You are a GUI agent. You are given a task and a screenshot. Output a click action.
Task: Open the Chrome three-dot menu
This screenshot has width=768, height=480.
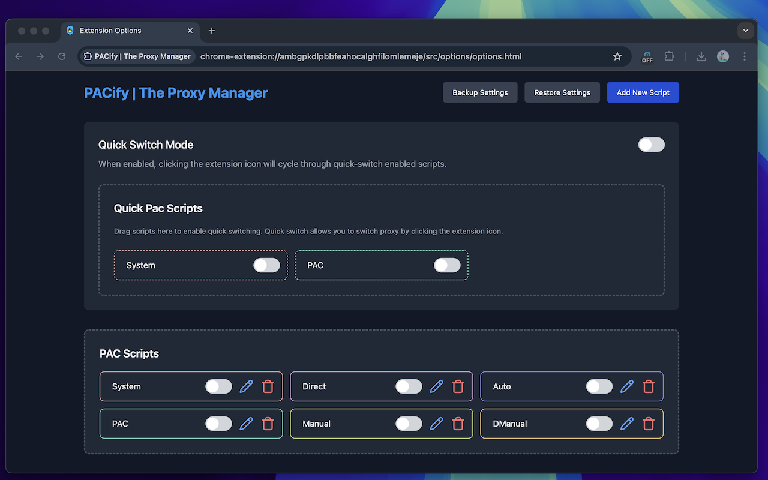pos(745,56)
